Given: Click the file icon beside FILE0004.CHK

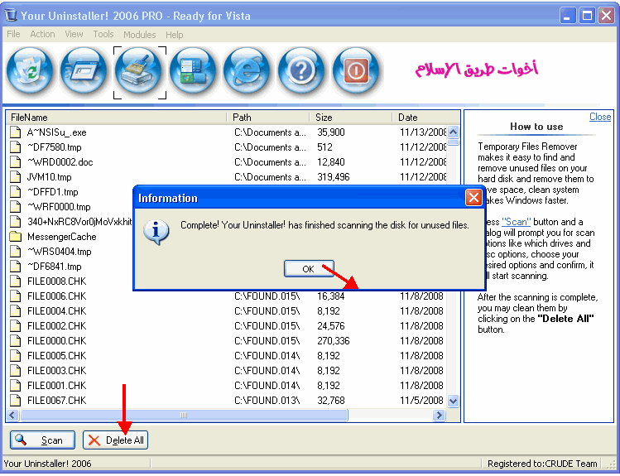Looking at the screenshot, I should pyautogui.click(x=16, y=311).
